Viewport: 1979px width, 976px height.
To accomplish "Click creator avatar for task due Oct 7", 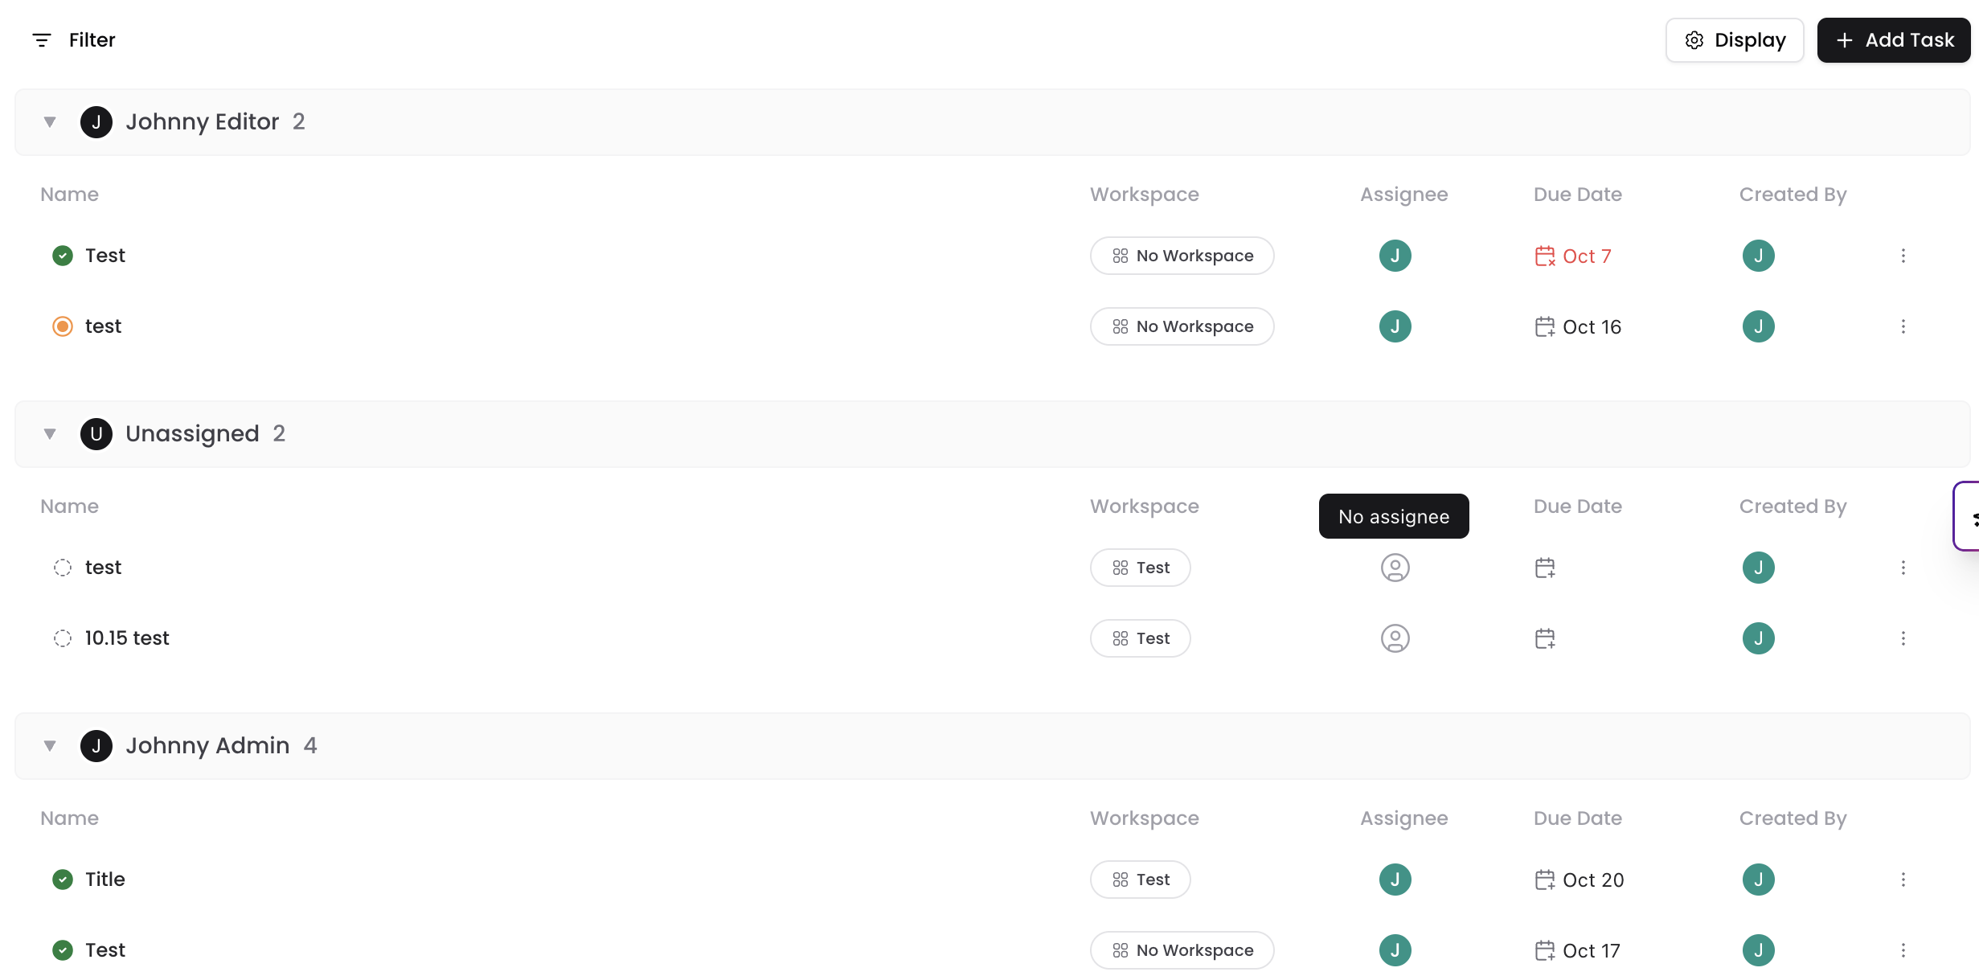I will pos(1759,256).
